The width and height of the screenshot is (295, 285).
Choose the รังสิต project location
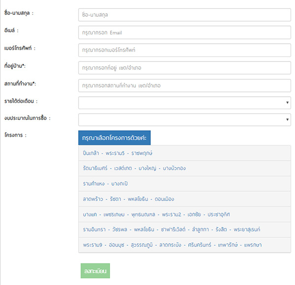pyautogui.click(x=220, y=229)
